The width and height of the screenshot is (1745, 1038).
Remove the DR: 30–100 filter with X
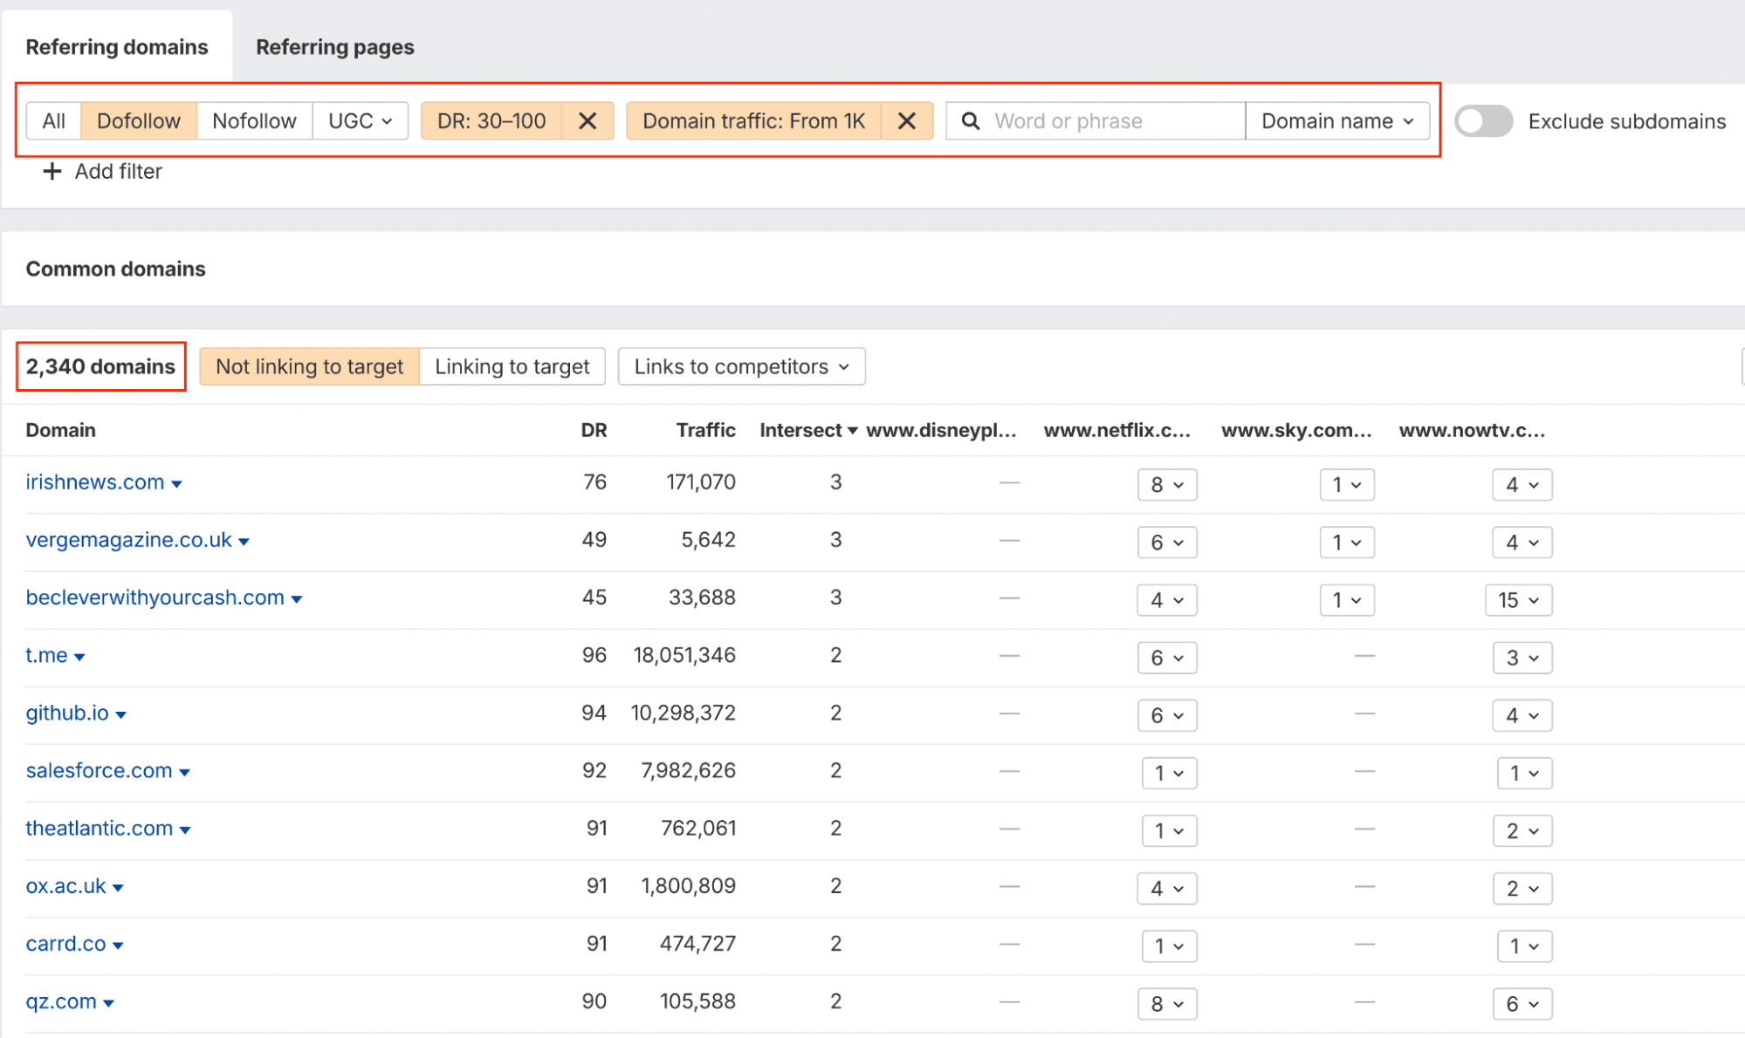(587, 121)
